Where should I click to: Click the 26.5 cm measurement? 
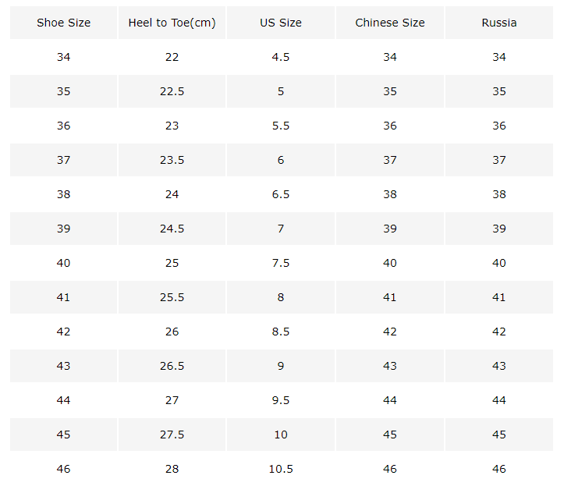pos(172,366)
